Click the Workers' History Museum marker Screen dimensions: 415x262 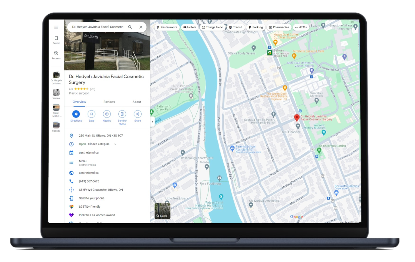point(324,132)
